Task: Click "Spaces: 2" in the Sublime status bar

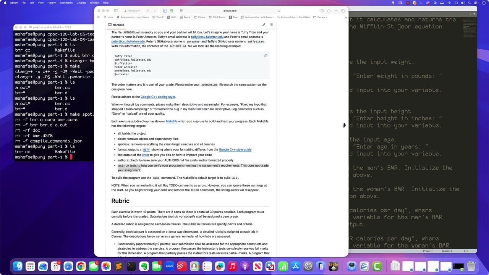Action: click(x=447, y=251)
